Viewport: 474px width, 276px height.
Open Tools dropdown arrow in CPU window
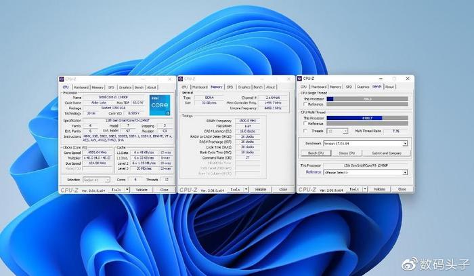point(127,190)
